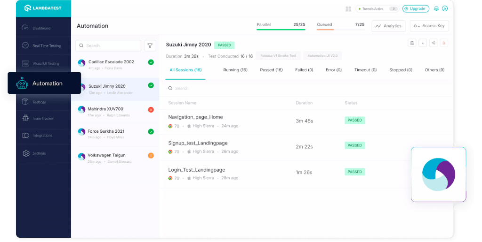
Task: Click the 2m 22s duration value
Action: [305, 147]
